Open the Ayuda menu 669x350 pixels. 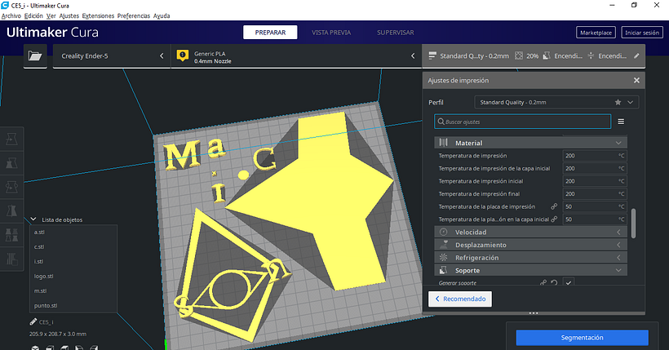click(x=162, y=16)
